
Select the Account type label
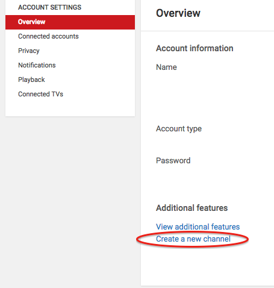click(179, 129)
